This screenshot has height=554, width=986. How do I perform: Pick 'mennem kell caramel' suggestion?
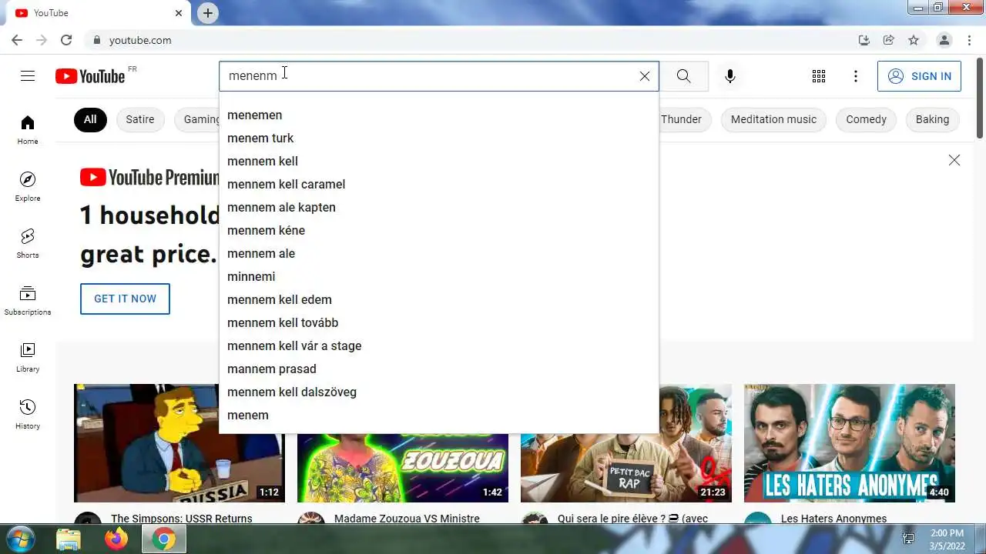coord(439,184)
